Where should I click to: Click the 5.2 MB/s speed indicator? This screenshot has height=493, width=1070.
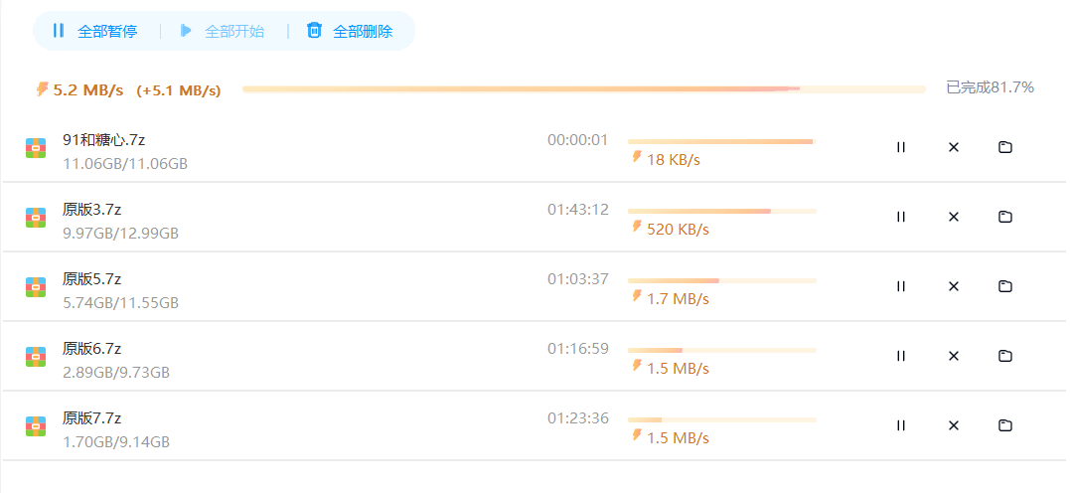click(x=79, y=90)
